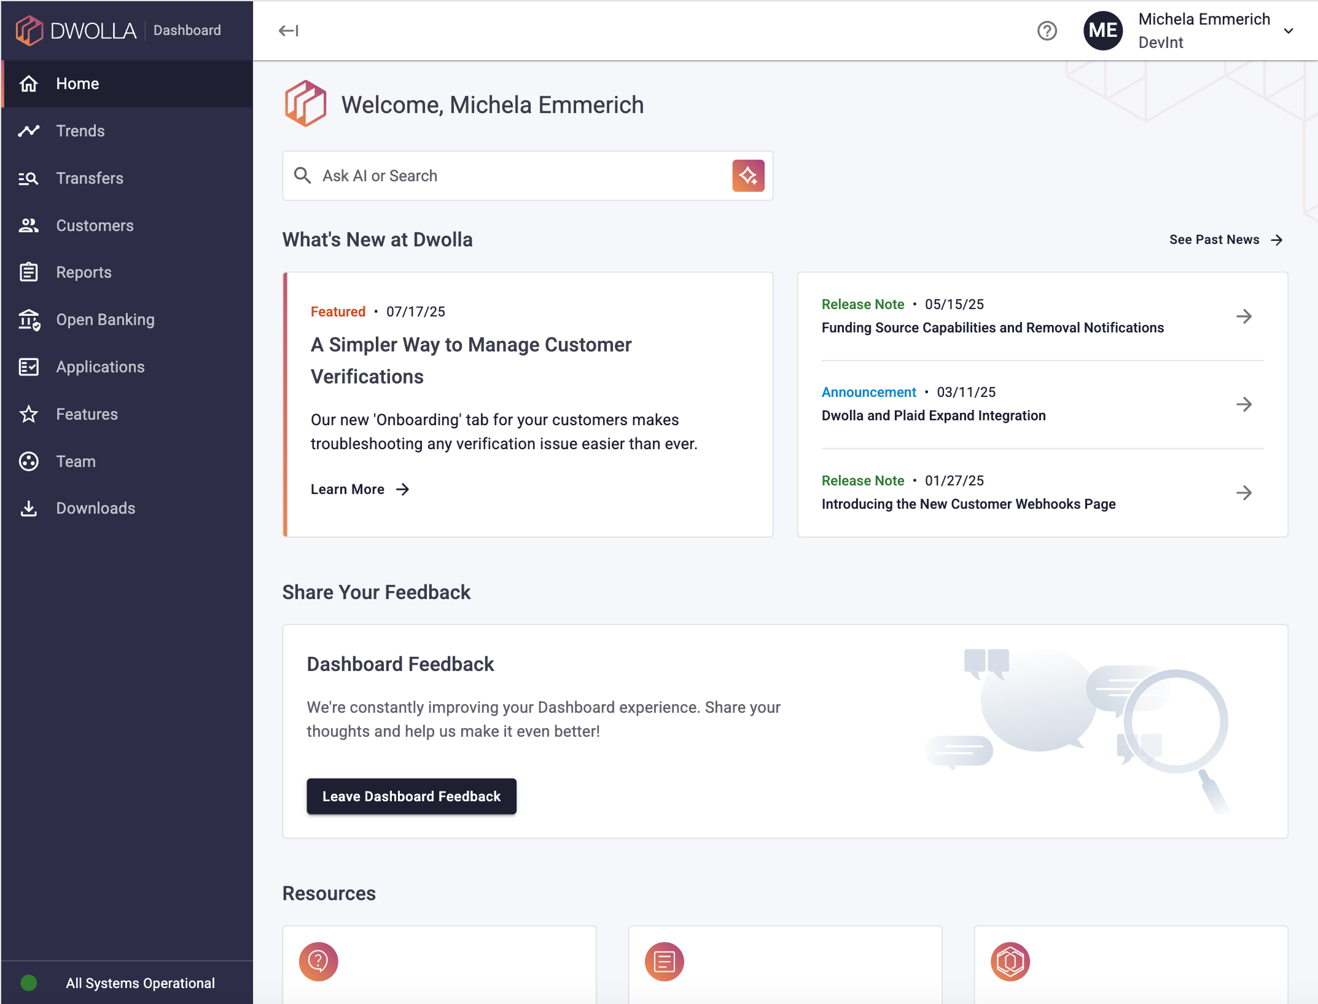Open Downloads menu item
The image size is (1318, 1004).
[127, 508]
